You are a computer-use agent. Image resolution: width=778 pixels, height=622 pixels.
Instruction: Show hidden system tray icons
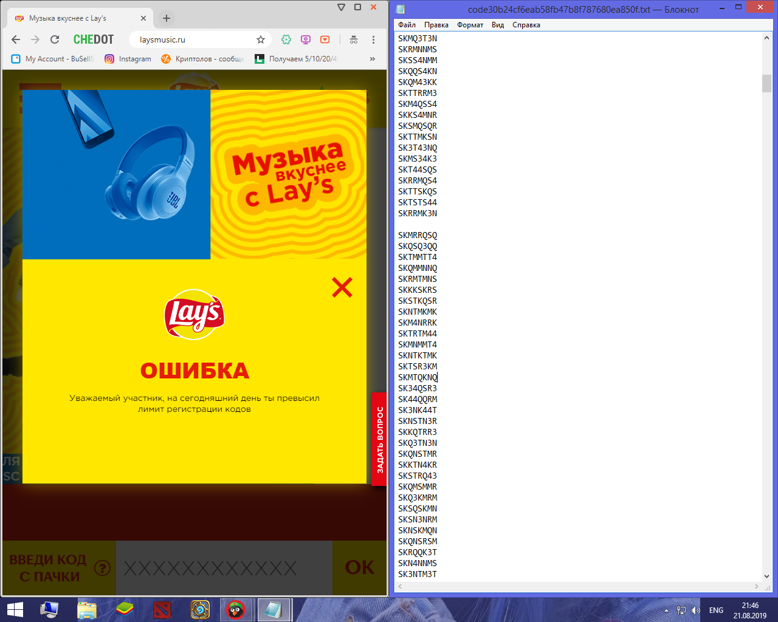pyautogui.click(x=666, y=610)
